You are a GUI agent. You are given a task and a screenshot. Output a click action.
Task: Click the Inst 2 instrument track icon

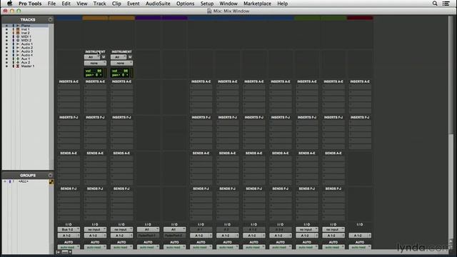(18, 33)
